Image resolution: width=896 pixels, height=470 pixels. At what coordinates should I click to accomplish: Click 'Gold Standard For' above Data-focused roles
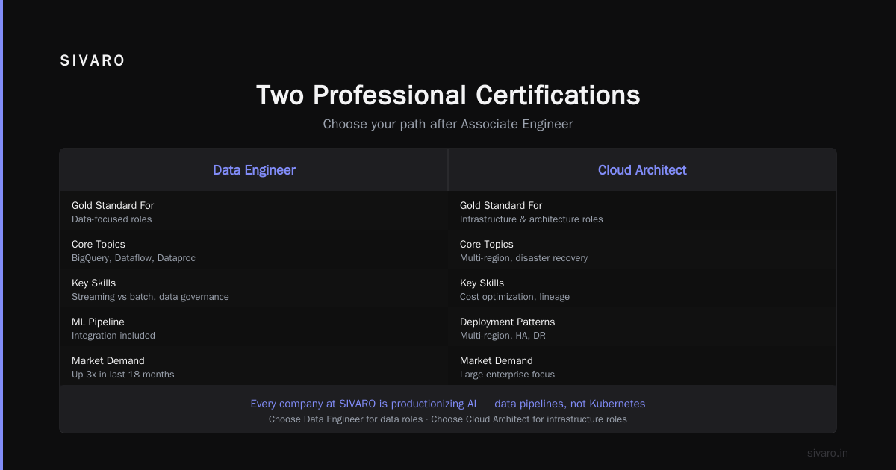coord(113,205)
